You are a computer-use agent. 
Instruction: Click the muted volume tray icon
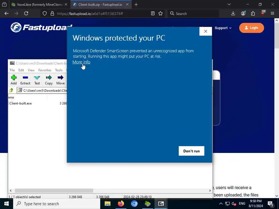tap(234, 204)
